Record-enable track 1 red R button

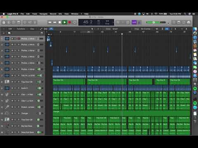click(x=19, y=39)
